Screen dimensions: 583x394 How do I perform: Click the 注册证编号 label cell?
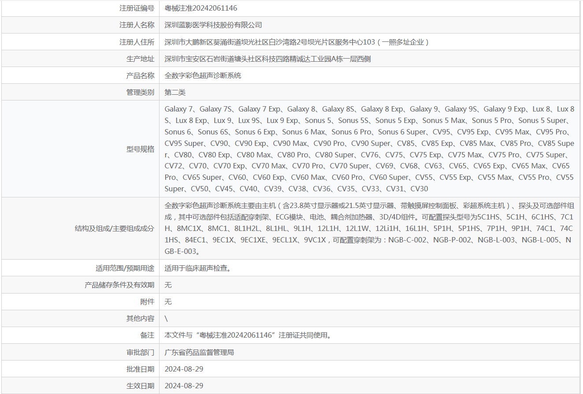point(137,8)
